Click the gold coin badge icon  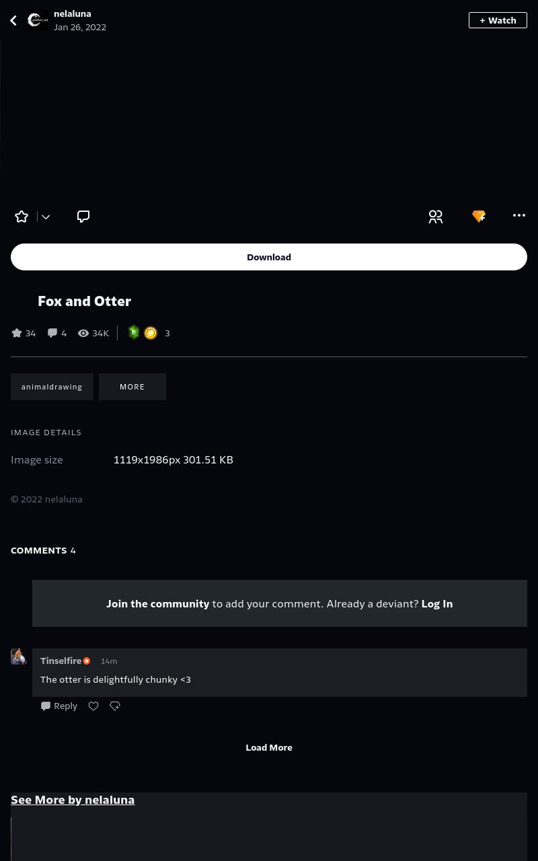151,333
